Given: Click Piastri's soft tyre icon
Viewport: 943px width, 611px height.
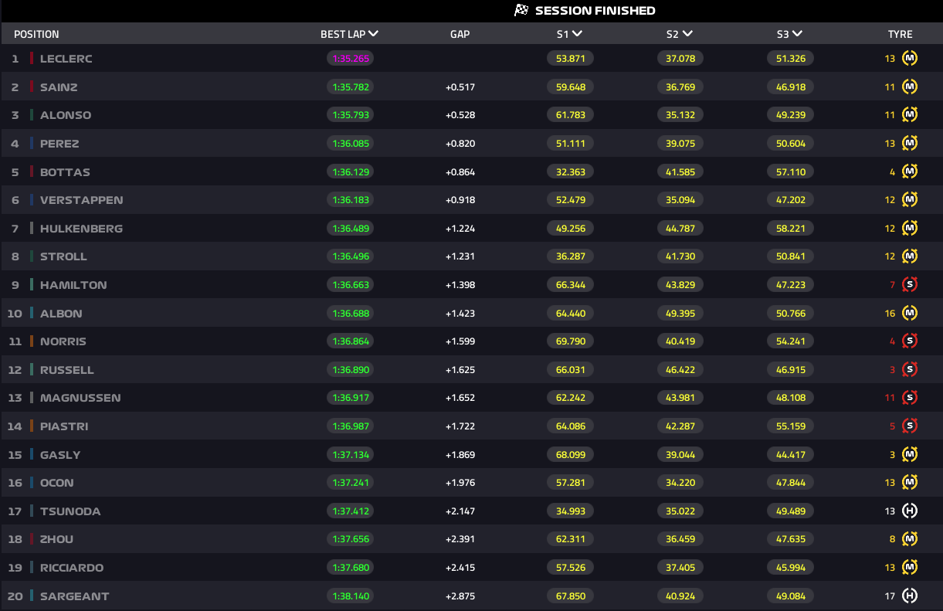Looking at the screenshot, I should [910, 426].
